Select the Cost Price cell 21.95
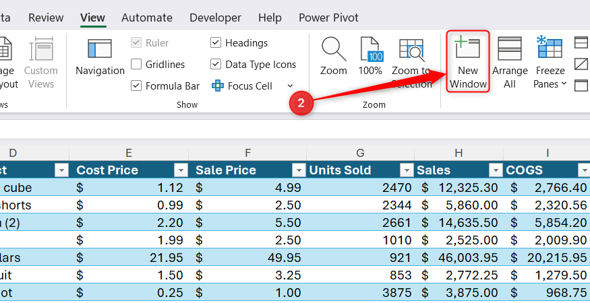Viewport: 590px width, 303px height. pos(129,258)
